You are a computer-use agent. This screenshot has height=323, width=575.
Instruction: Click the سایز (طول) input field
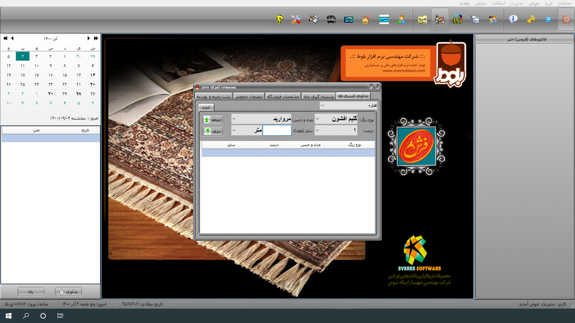pos(277,131)
